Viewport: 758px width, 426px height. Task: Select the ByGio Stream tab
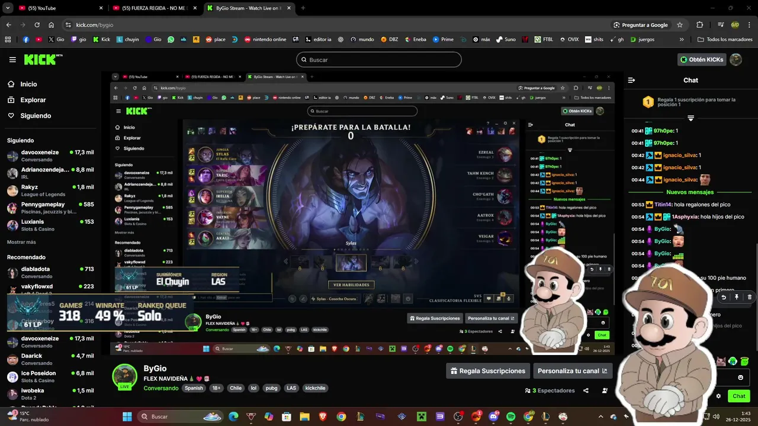[x=249, y=8]
